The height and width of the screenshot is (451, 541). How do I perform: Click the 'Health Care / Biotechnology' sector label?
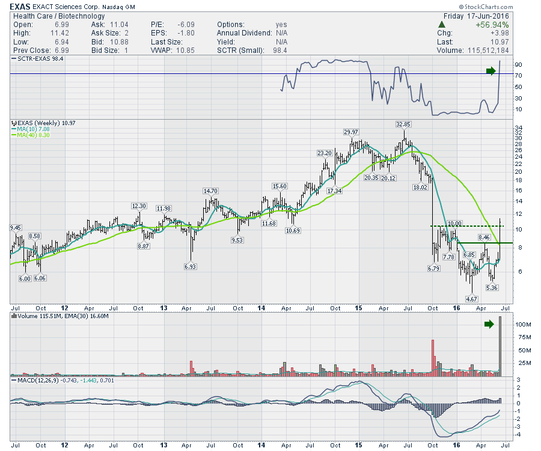click(59, 16)
